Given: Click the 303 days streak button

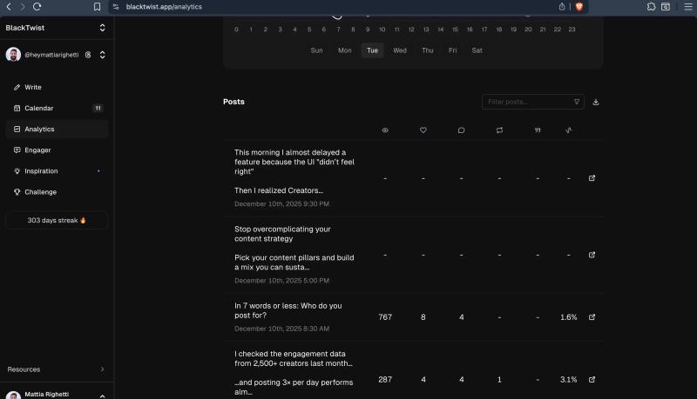Looking at the screenshot, I should tap(57, 220).
